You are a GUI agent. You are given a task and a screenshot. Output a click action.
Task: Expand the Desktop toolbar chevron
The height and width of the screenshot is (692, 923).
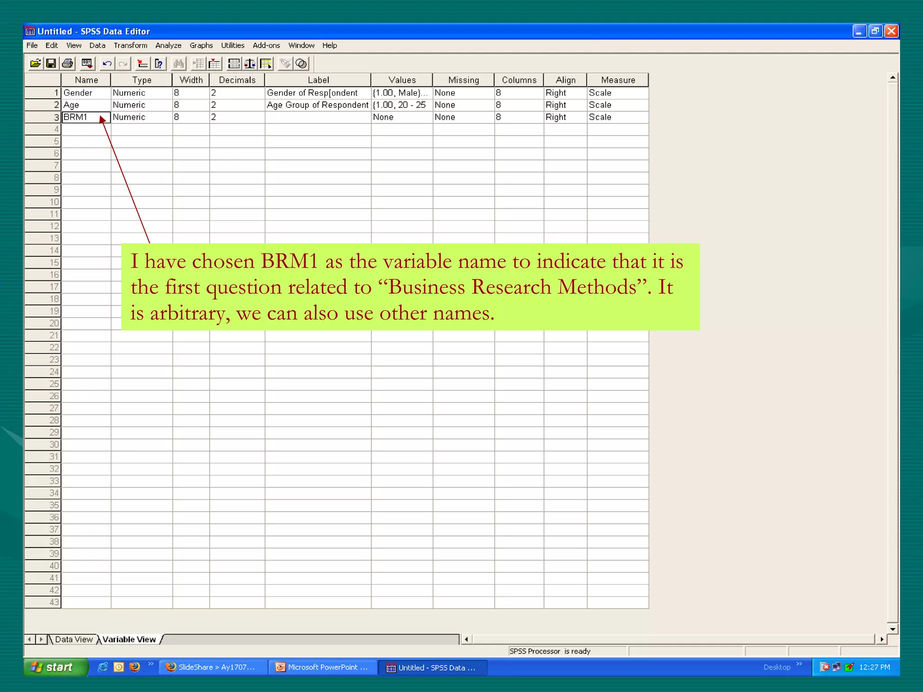(x=799, y=664)
